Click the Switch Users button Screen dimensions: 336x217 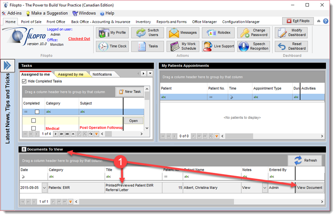[x=148, y=32]
